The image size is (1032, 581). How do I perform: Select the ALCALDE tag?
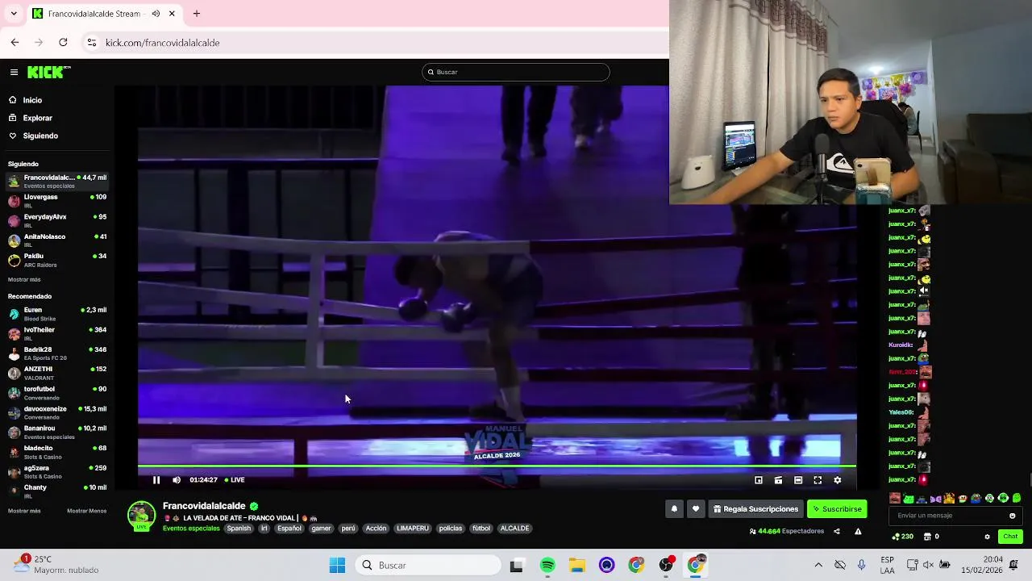tap(514, 529)
